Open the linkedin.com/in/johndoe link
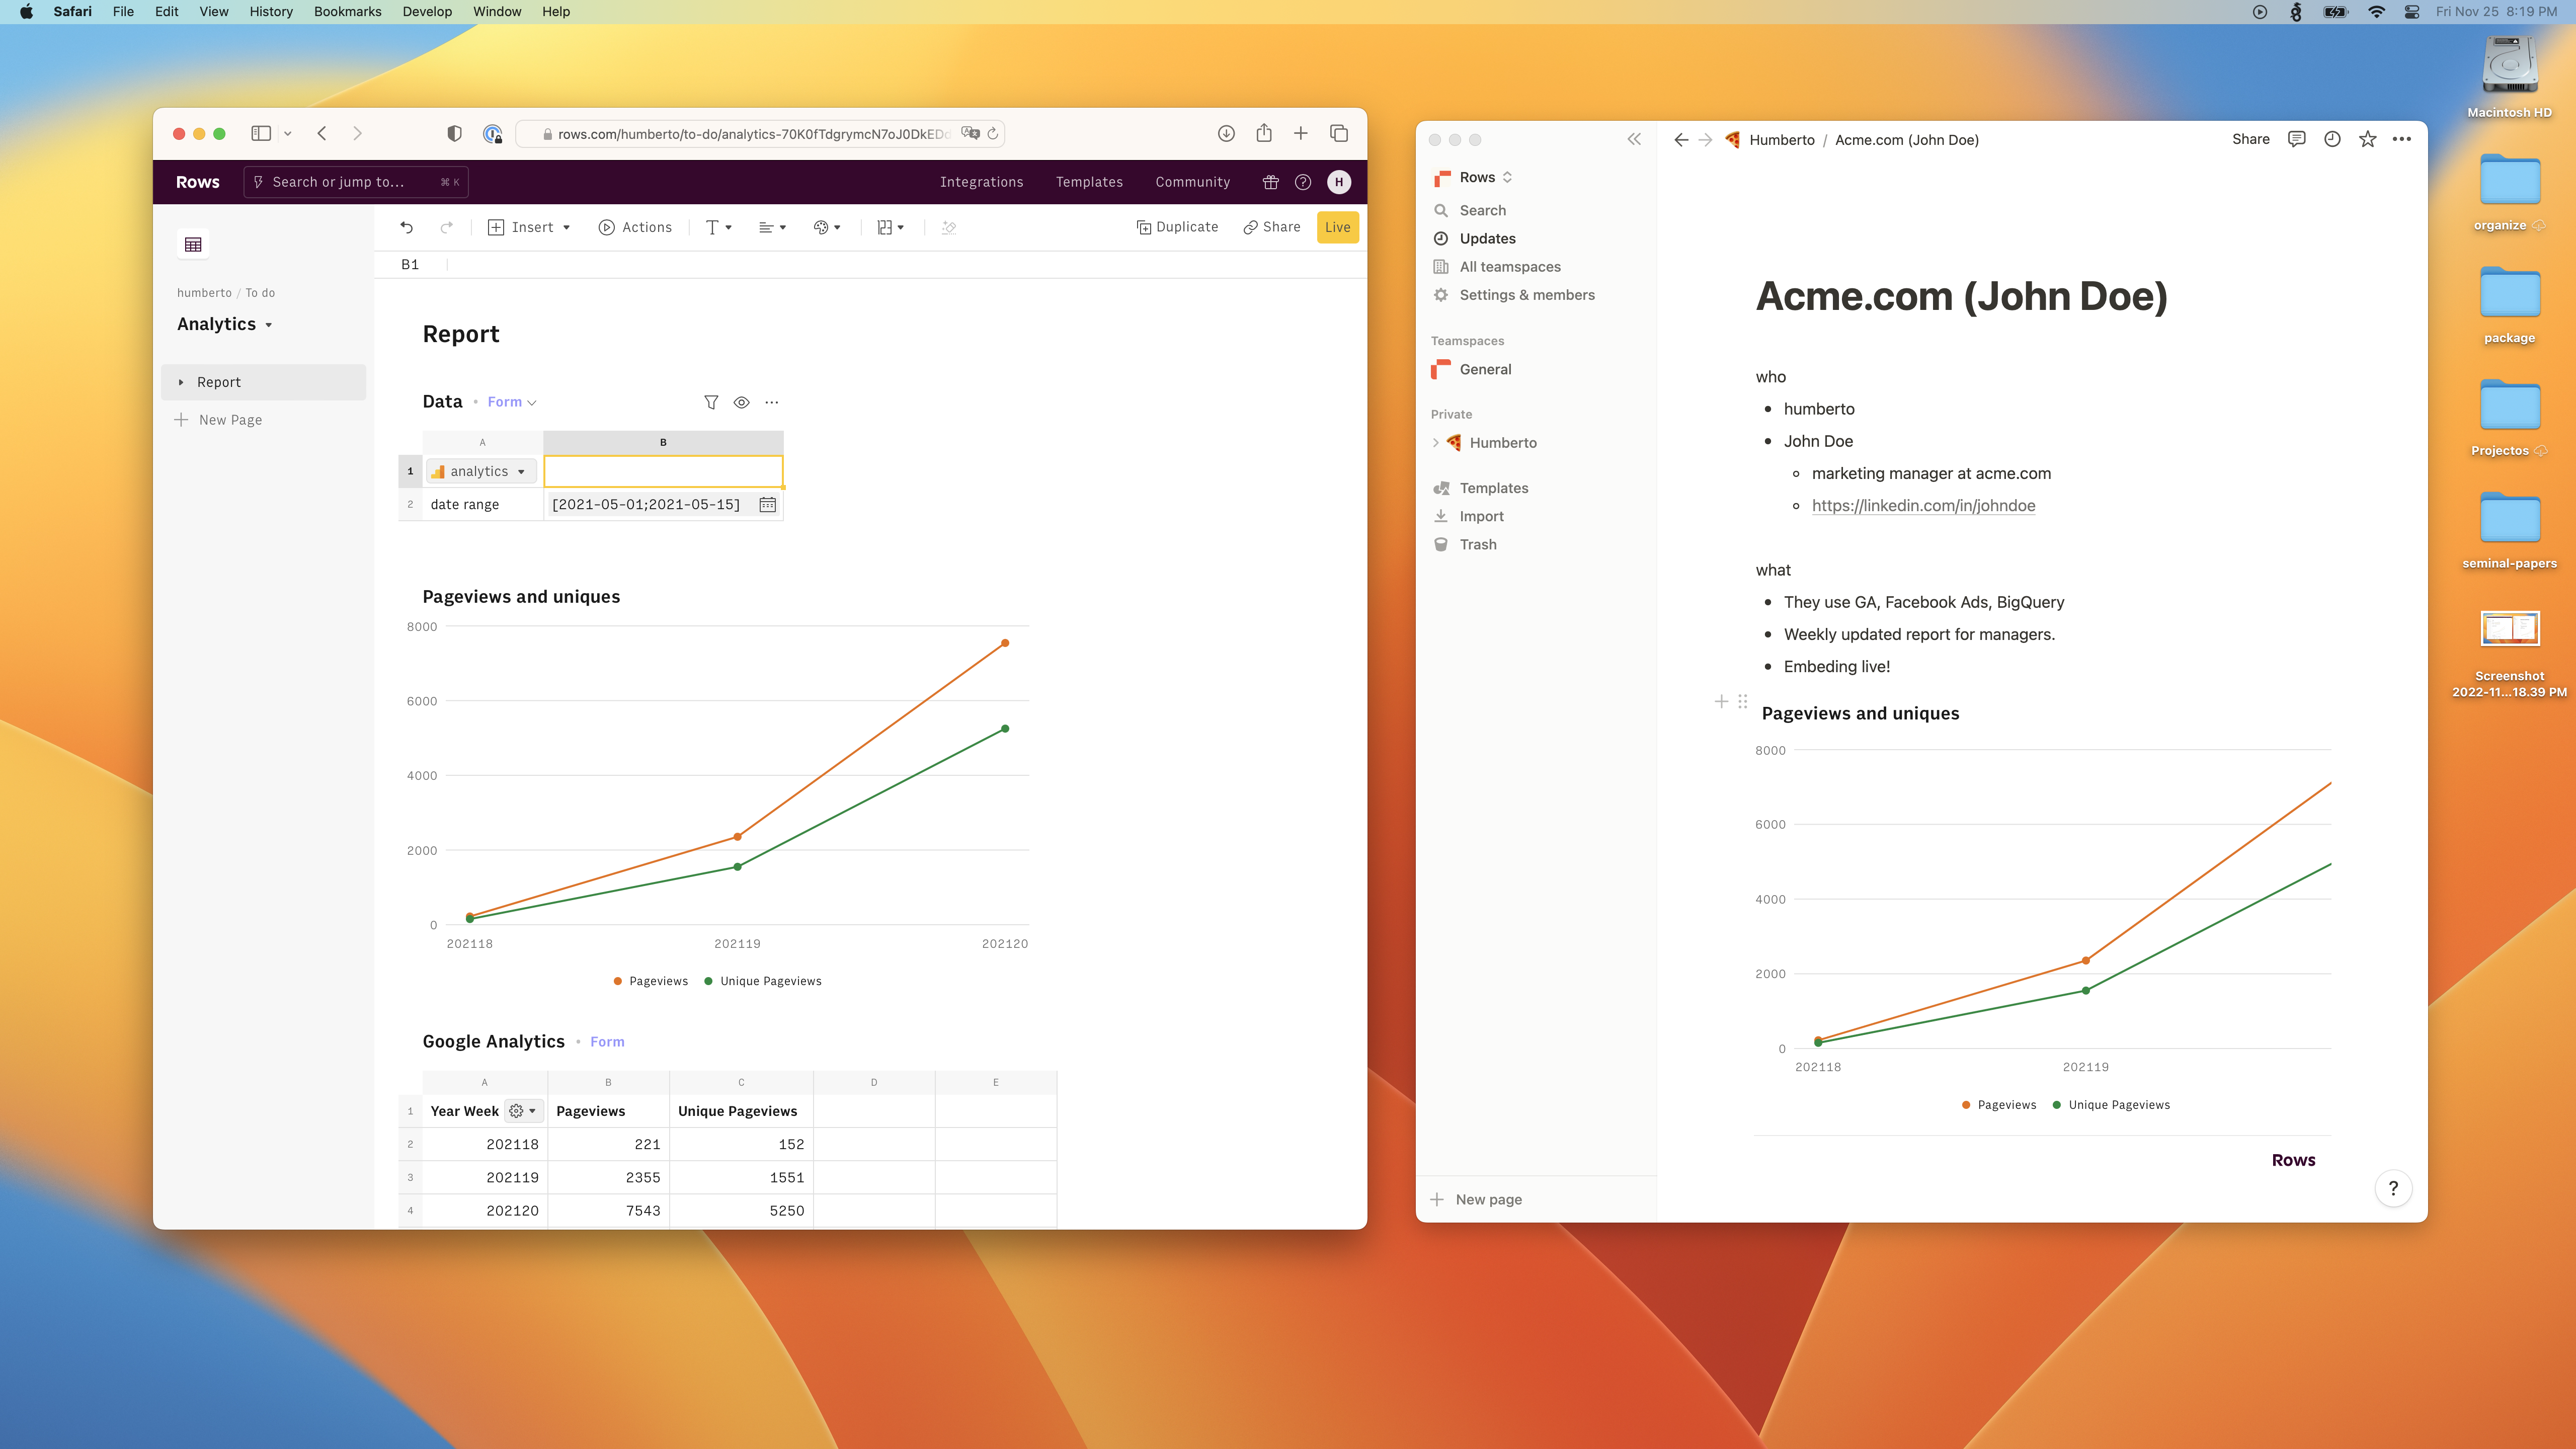 coord(1923,505)
